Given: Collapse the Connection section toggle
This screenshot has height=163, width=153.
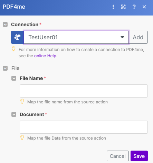Looking at the screenshot, I should coord(5,24).
